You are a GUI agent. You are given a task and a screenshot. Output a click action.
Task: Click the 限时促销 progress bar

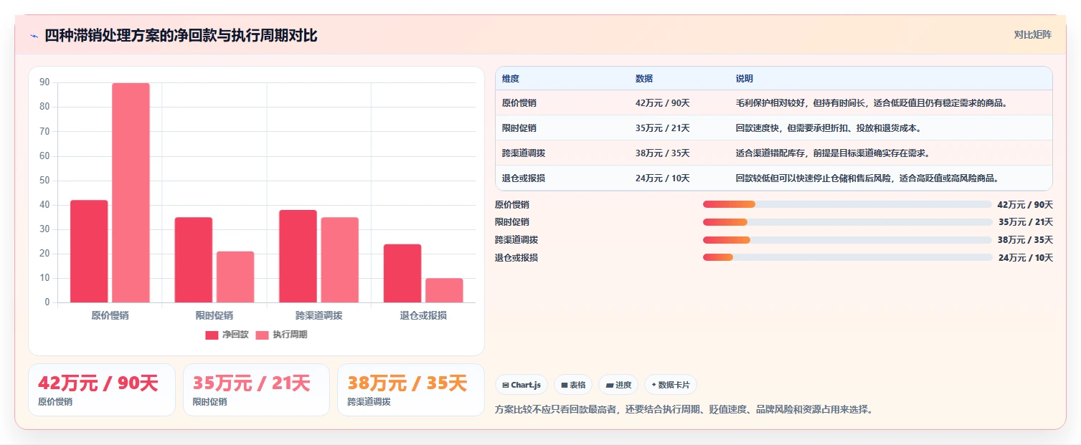point(848,222)
